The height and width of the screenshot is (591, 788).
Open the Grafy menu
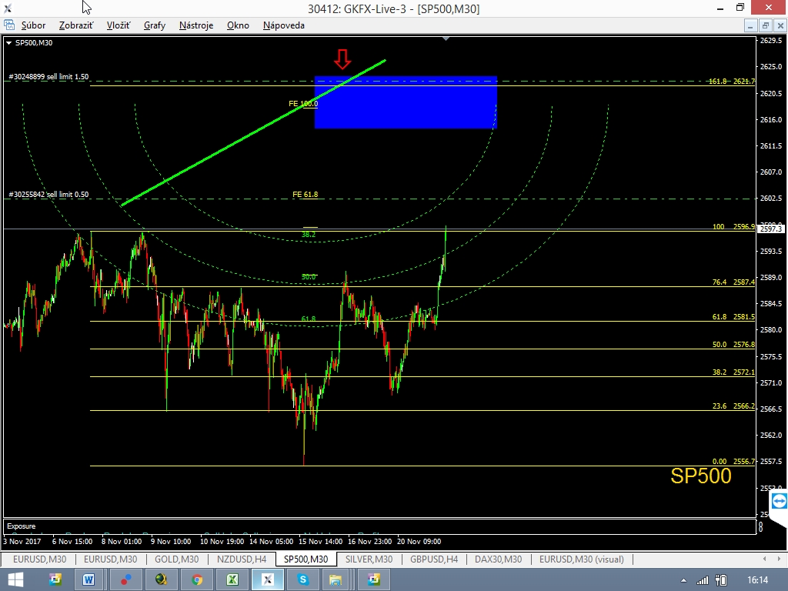pos(154,25)
